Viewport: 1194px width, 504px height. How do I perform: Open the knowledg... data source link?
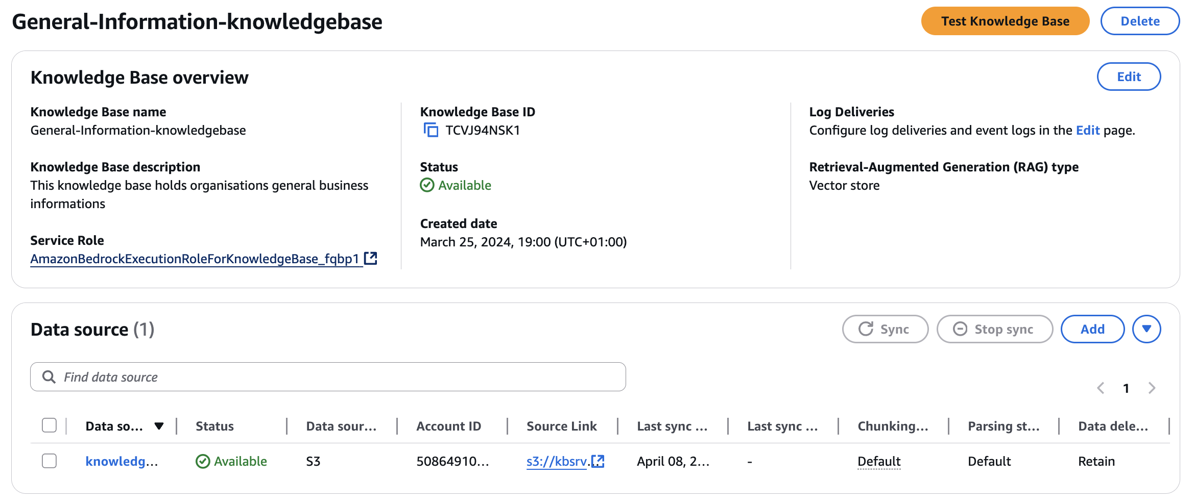(122, 461)
